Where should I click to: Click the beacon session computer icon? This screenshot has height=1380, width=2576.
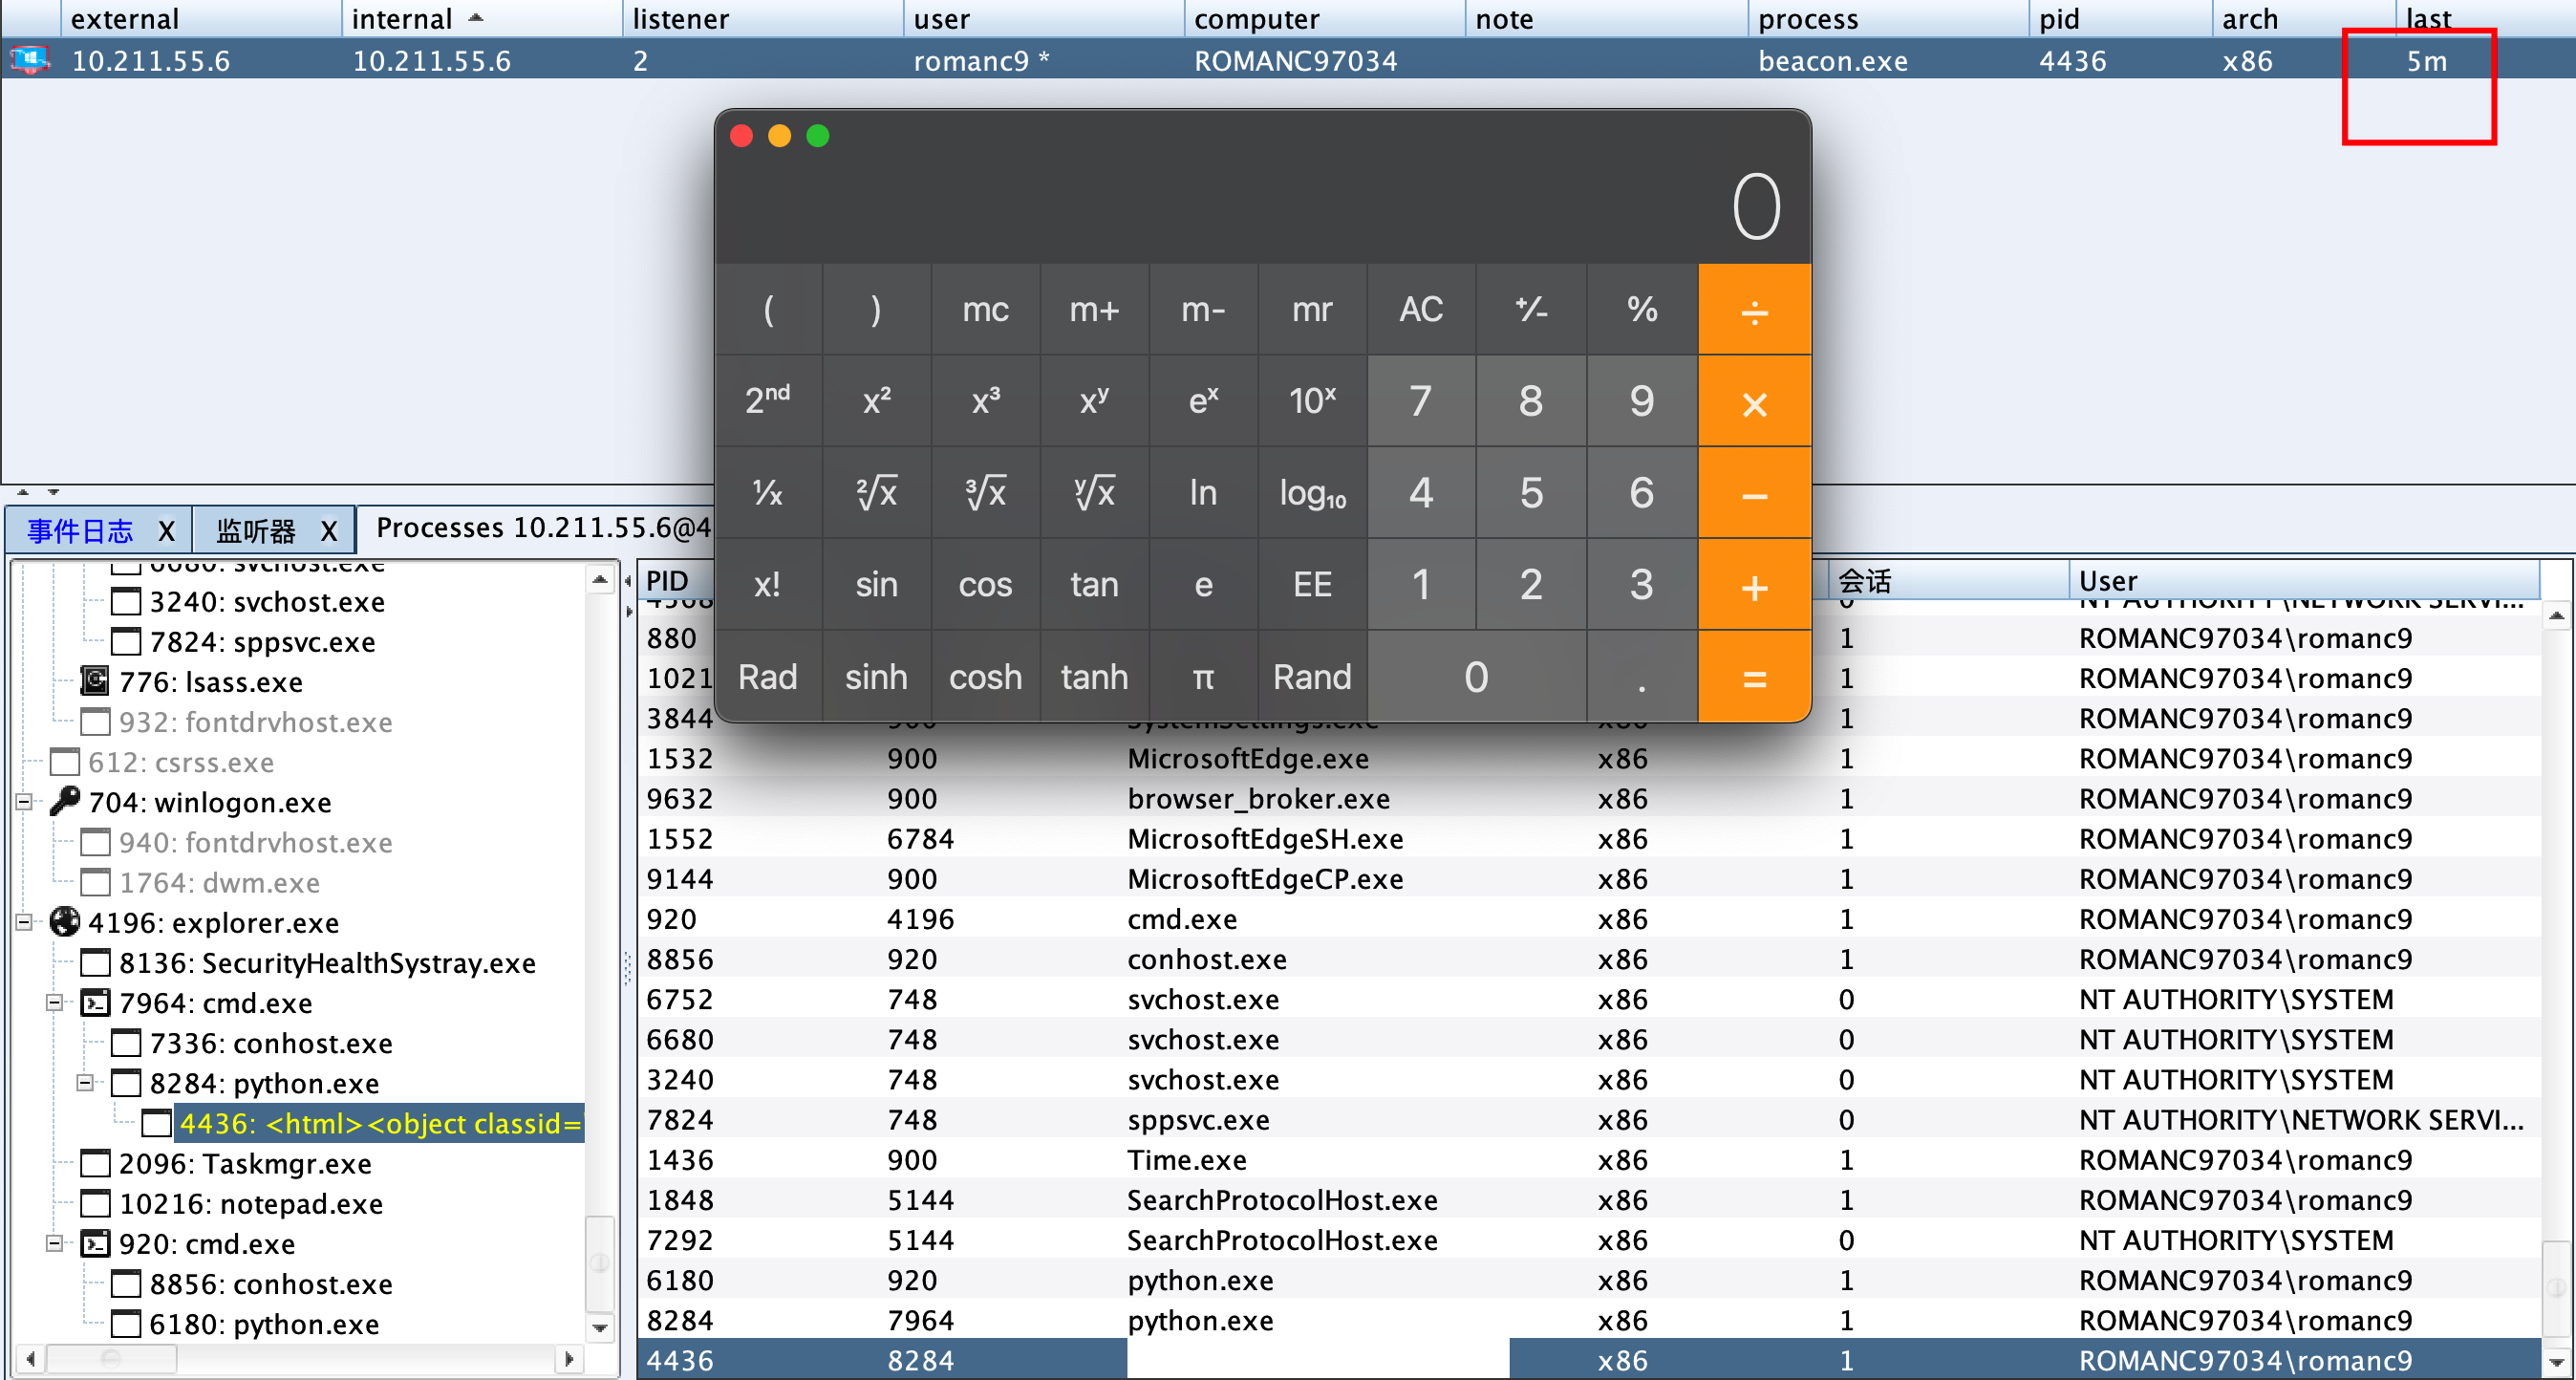(x=30, y=61)
